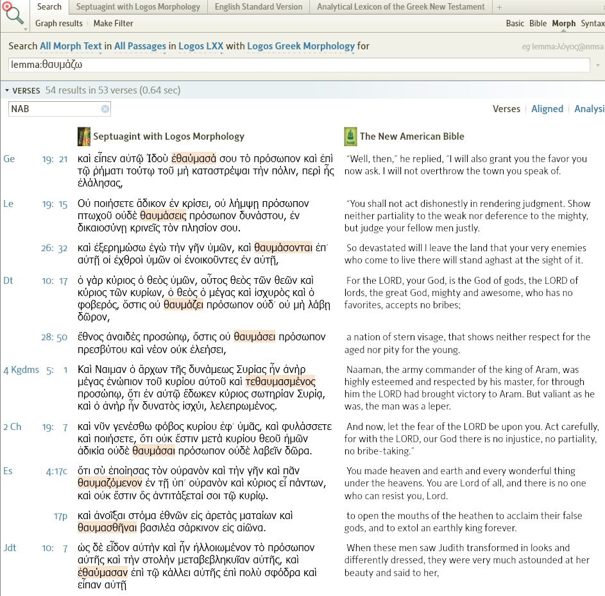Click the New American Bible cover icon

tap(350, 137)
